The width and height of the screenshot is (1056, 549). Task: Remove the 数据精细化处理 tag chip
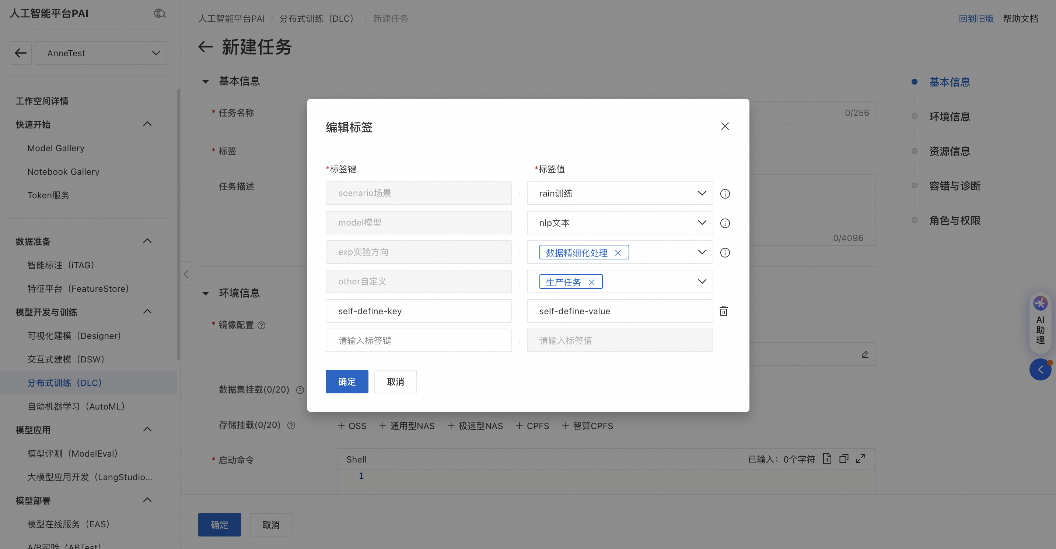tap(618, 253)
